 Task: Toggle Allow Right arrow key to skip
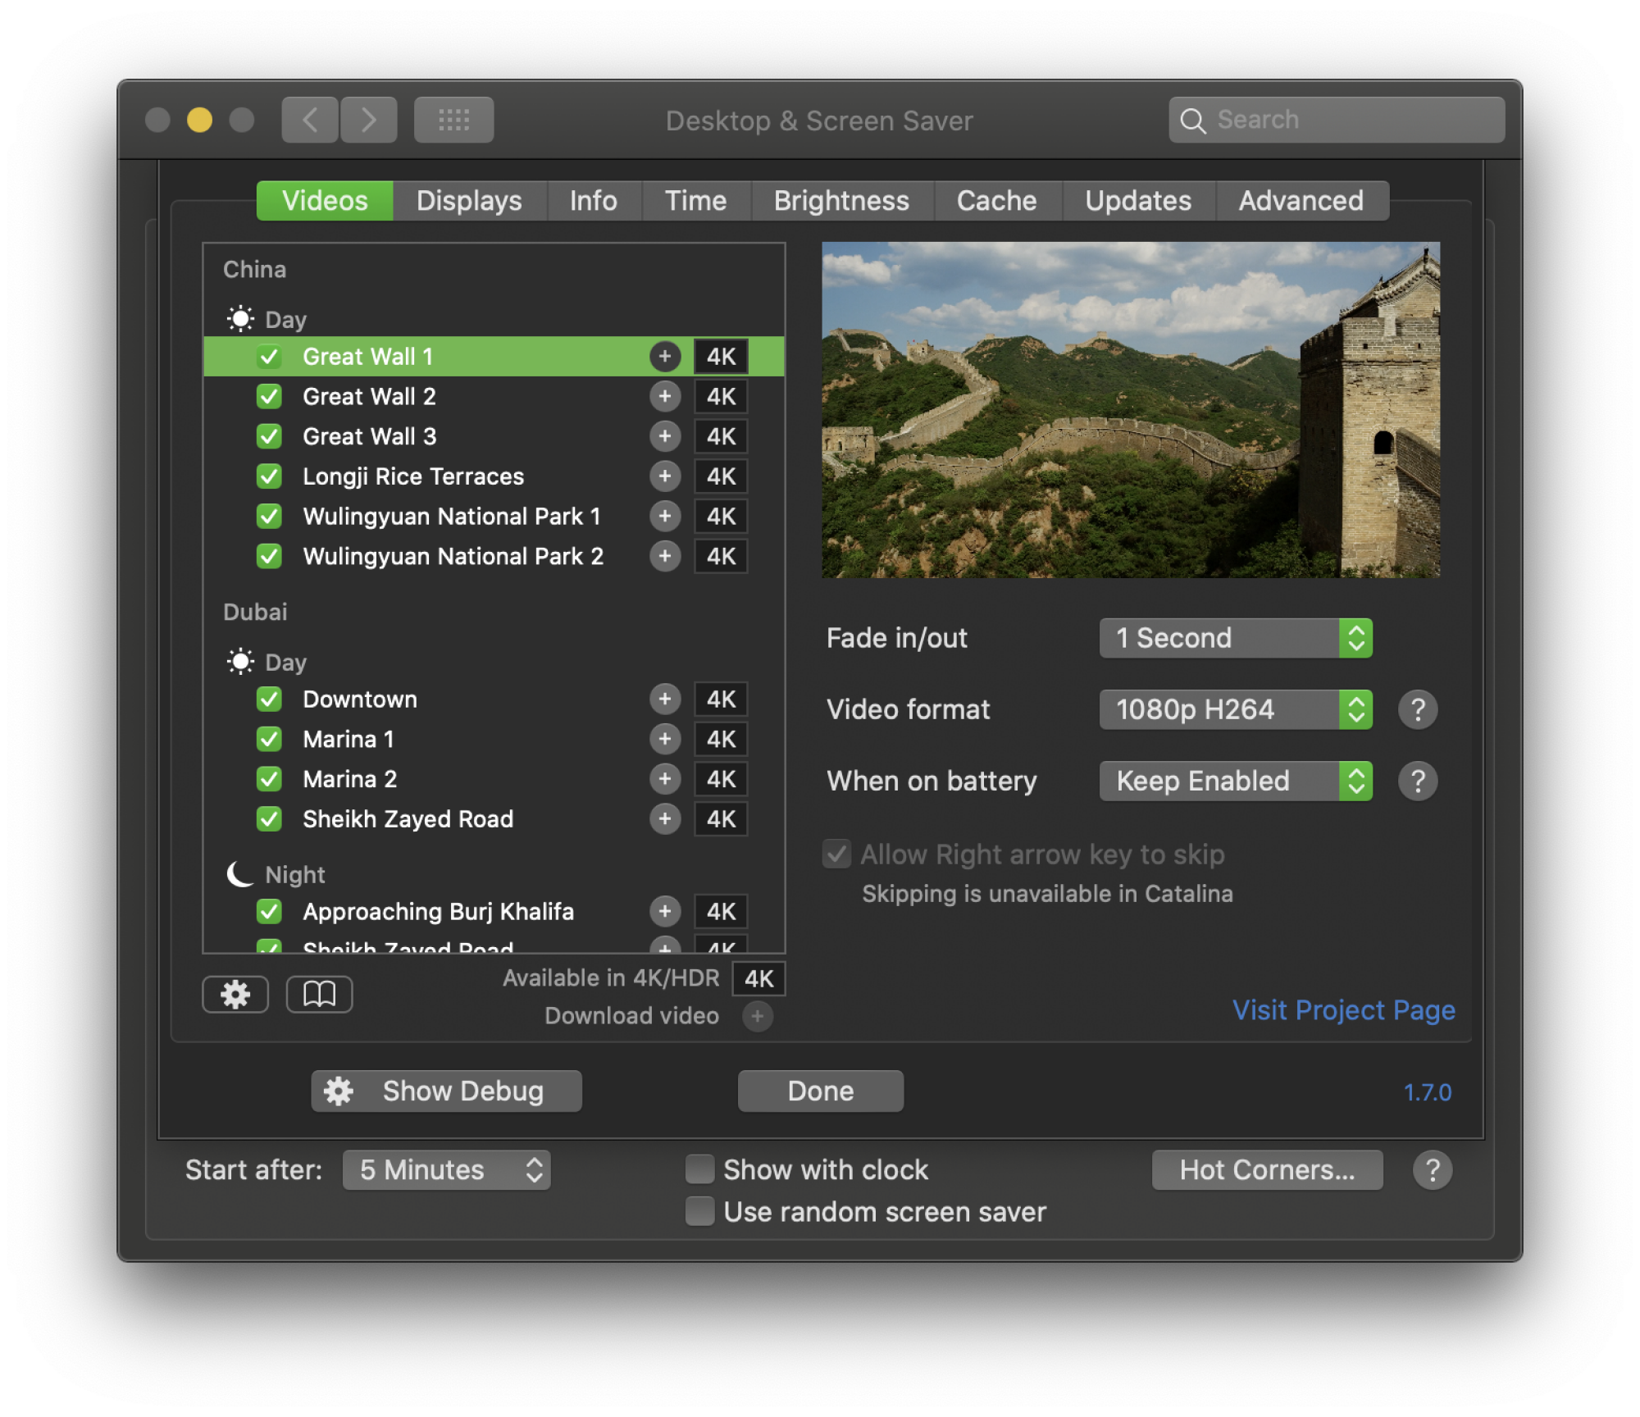pyautogui.click(x=837, y=854)
